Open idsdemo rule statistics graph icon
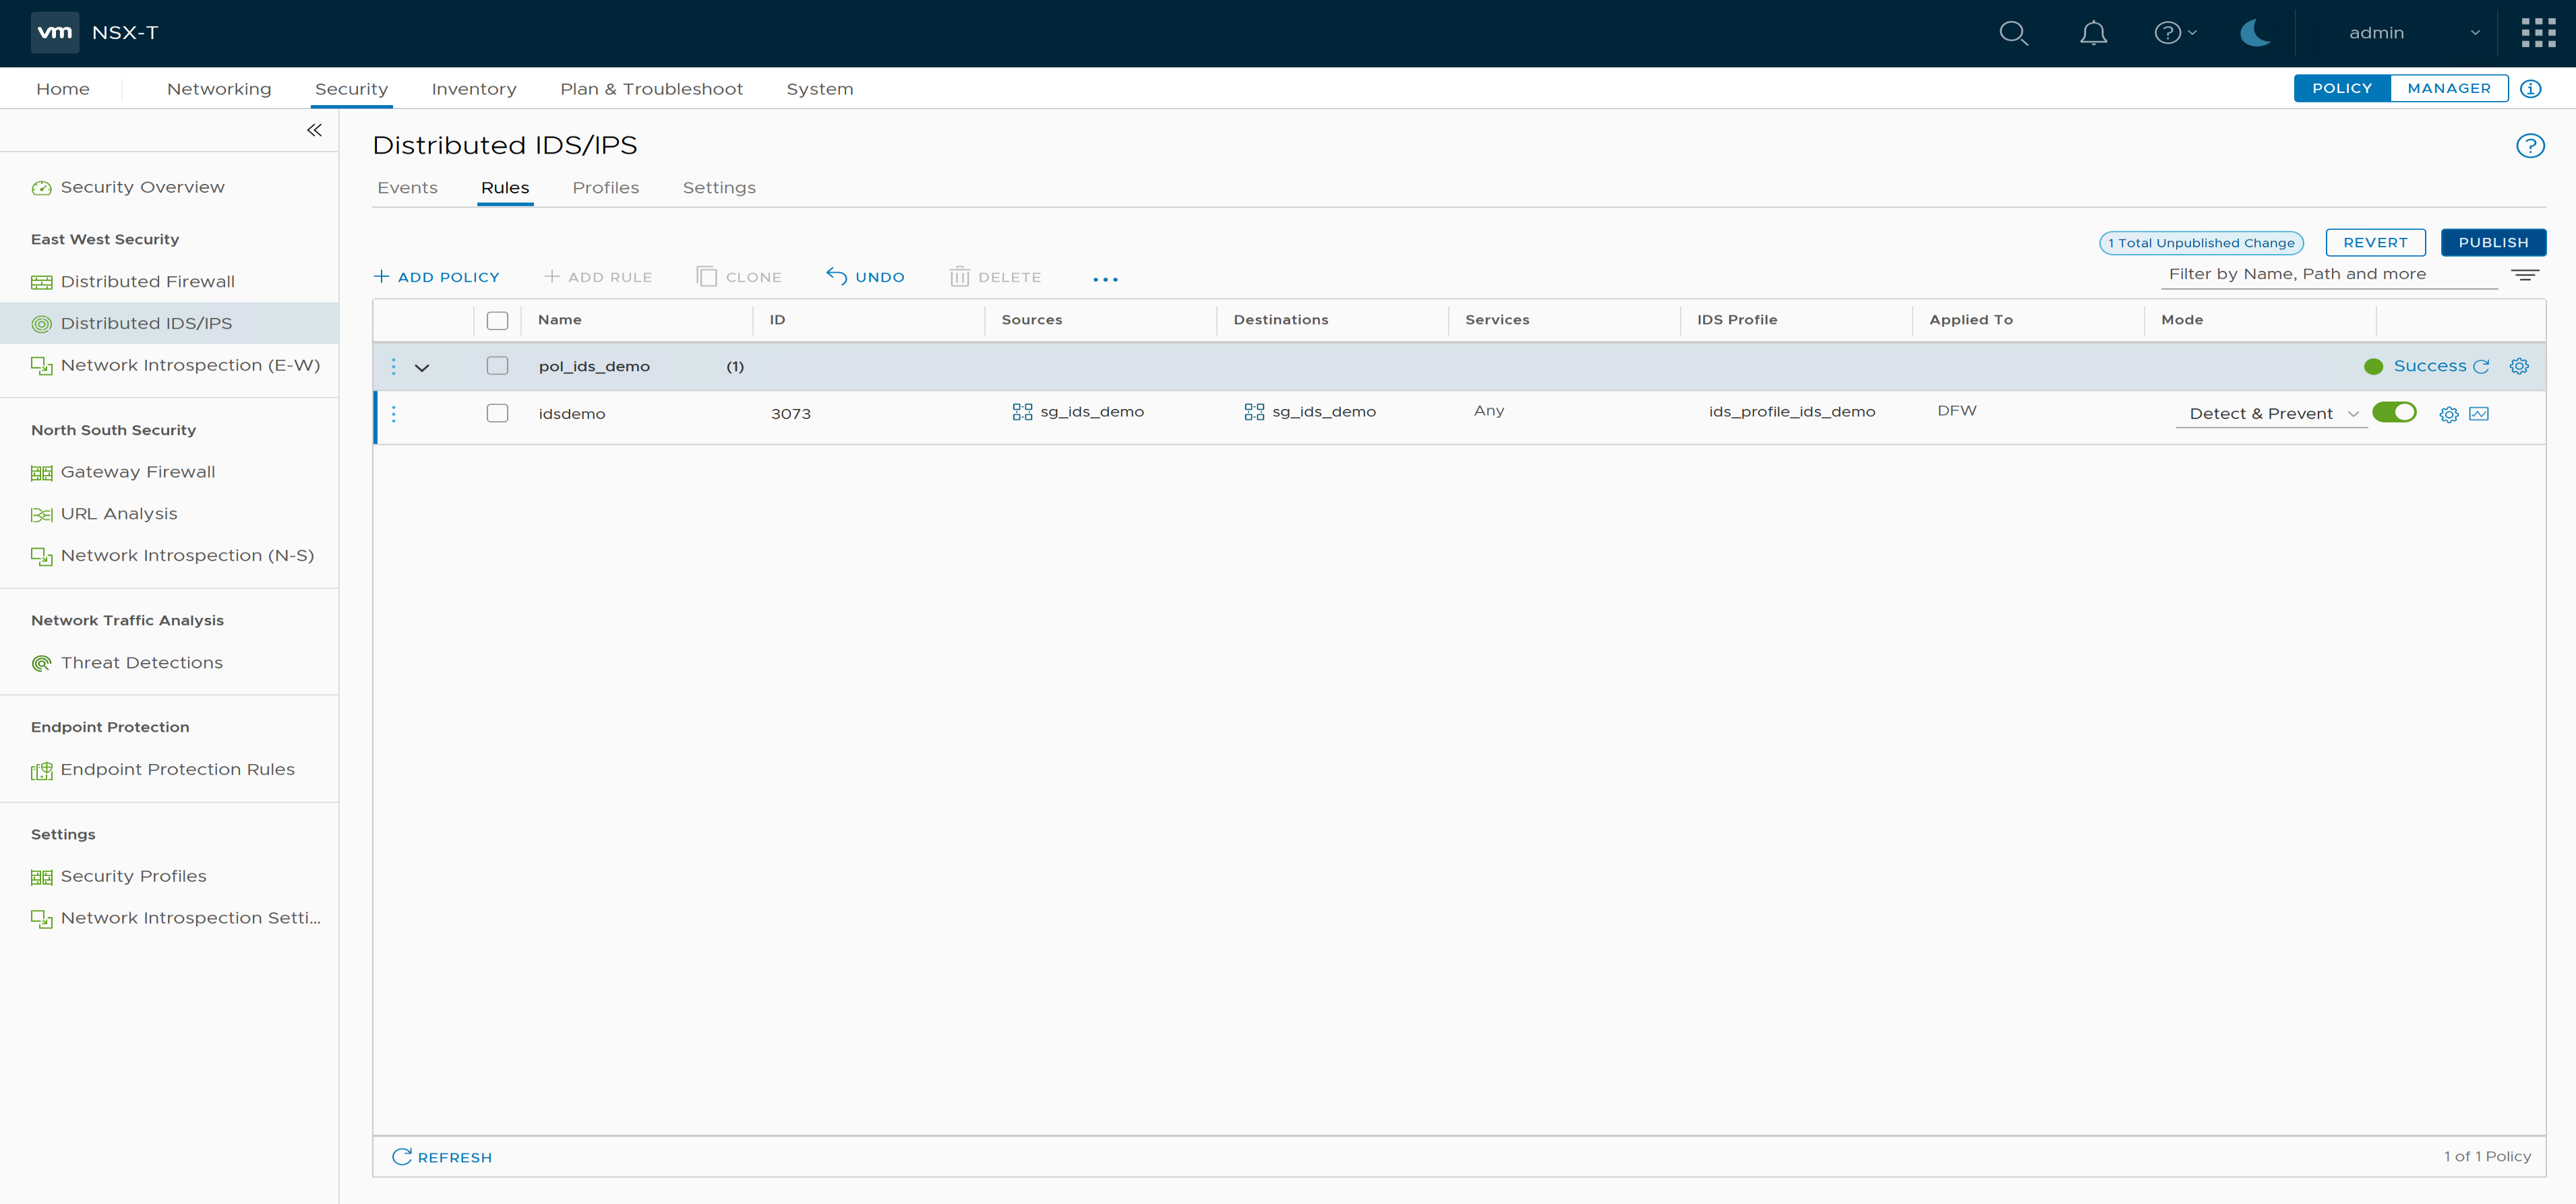The width and height of the screenshot is (2576, 1204). point(2479,414)
